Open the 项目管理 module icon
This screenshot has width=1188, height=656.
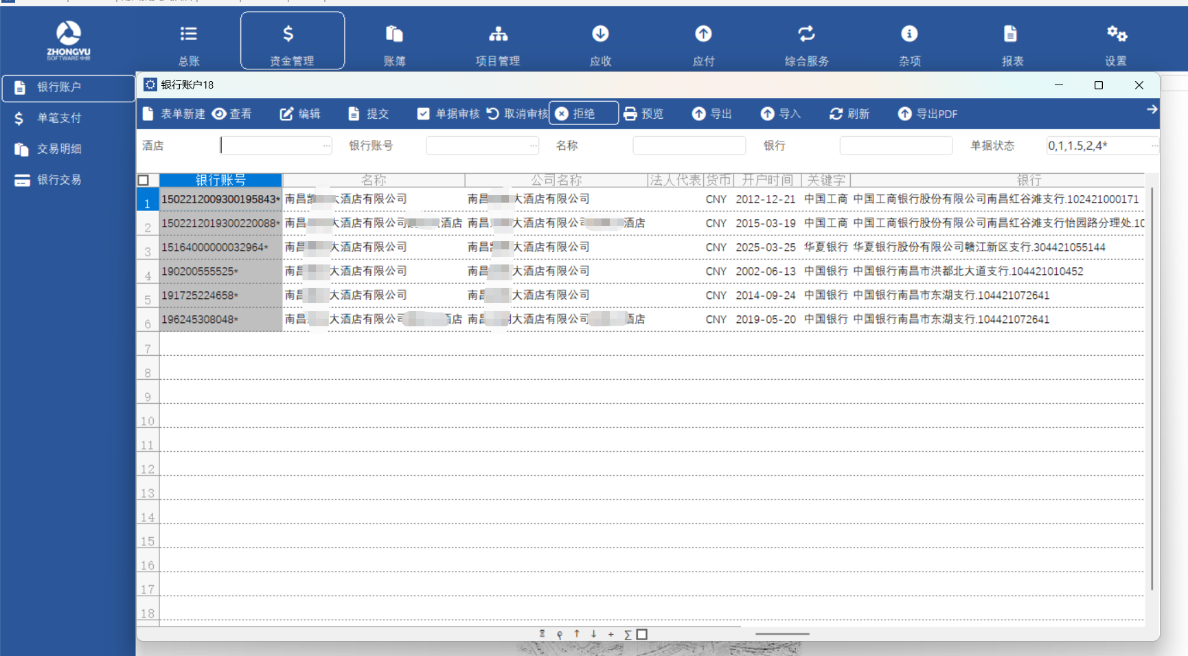coord(498,34)
